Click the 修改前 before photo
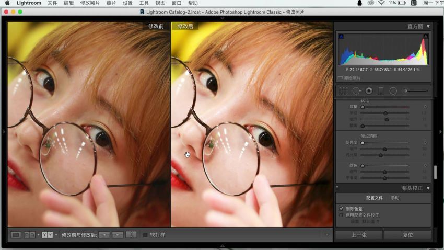 pyautogui.click(x=89, y=124)
